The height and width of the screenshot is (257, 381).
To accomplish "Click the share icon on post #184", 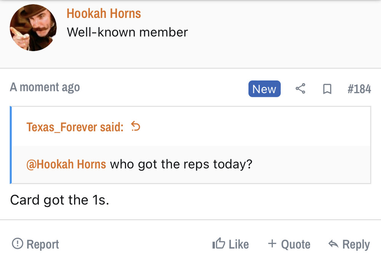I will 300,89.
